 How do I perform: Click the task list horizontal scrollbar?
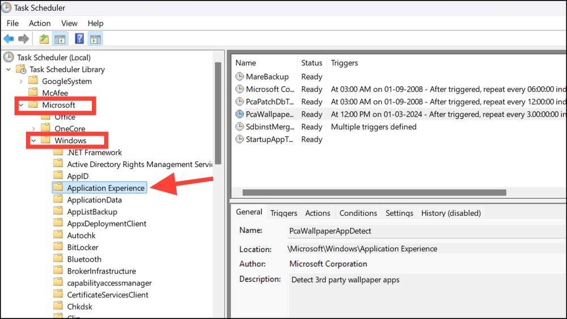pos(374,192)
